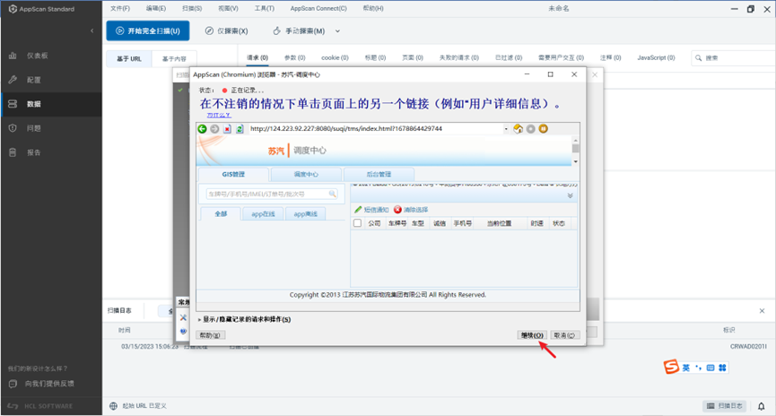The height and width of the screenshot is (416, 776).
Task: Click the Sogou input method S icon
Action: pos(671,367)
